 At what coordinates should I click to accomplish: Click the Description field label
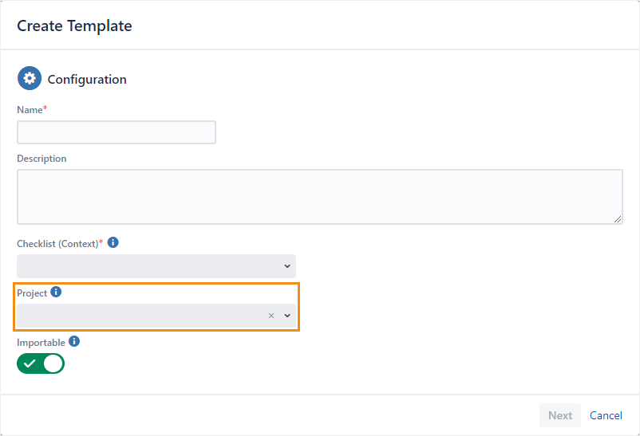coord(41,159)
